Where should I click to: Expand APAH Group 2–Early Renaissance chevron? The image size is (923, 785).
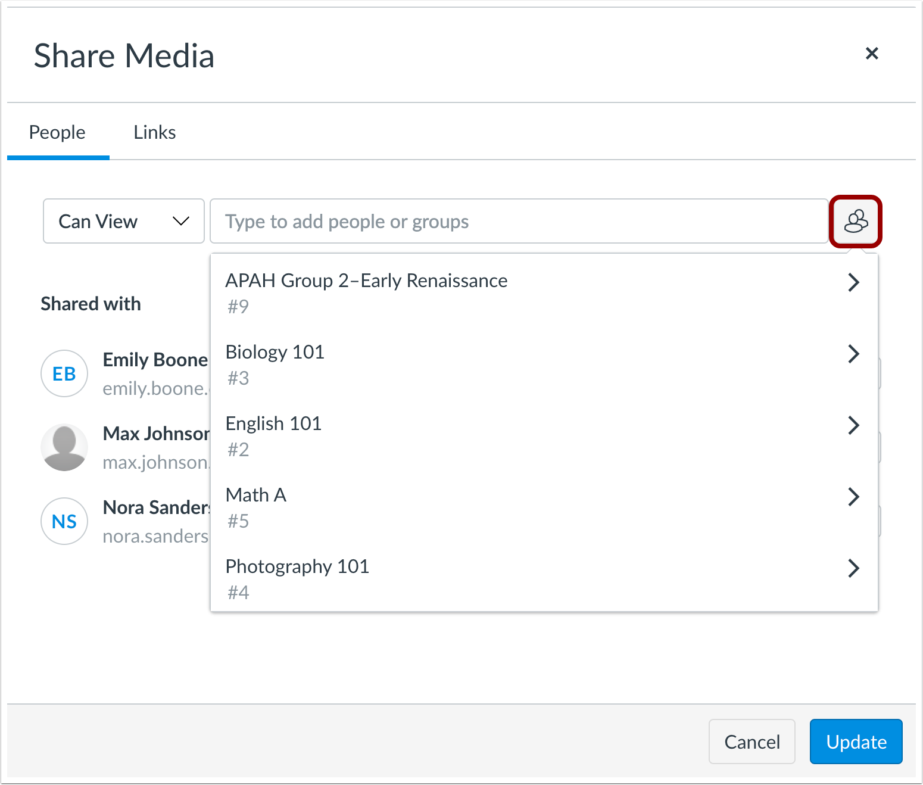click(853, 282)
